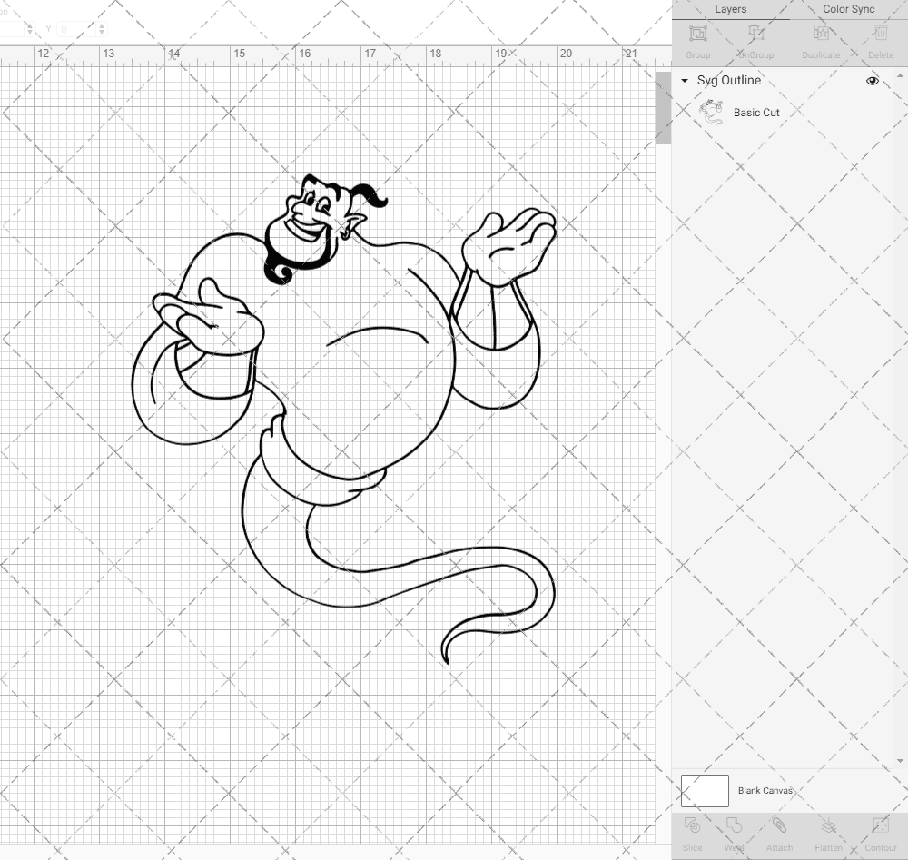This screenshot has height=860, width=908.
Task: Click the Duplicate icon
Action: tap(821, 33)
